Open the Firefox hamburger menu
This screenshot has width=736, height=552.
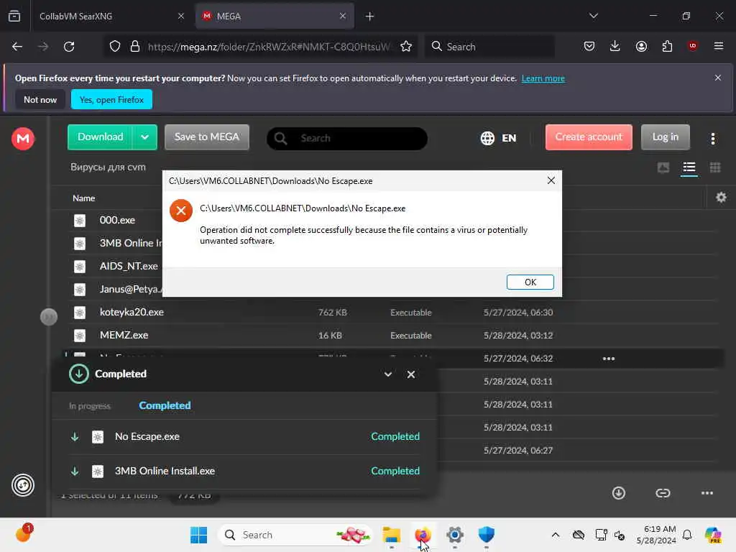pyautogui.click(x=718, y=46)
